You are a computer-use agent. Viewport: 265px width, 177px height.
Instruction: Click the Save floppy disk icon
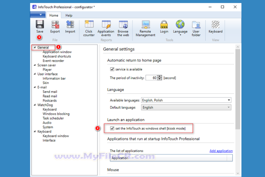(40, 24)
